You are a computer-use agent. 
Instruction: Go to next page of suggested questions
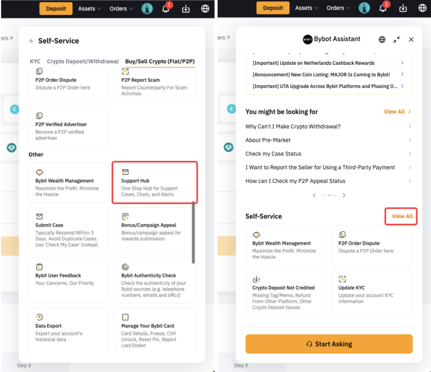pyautogui.click(x=344, y=195)
